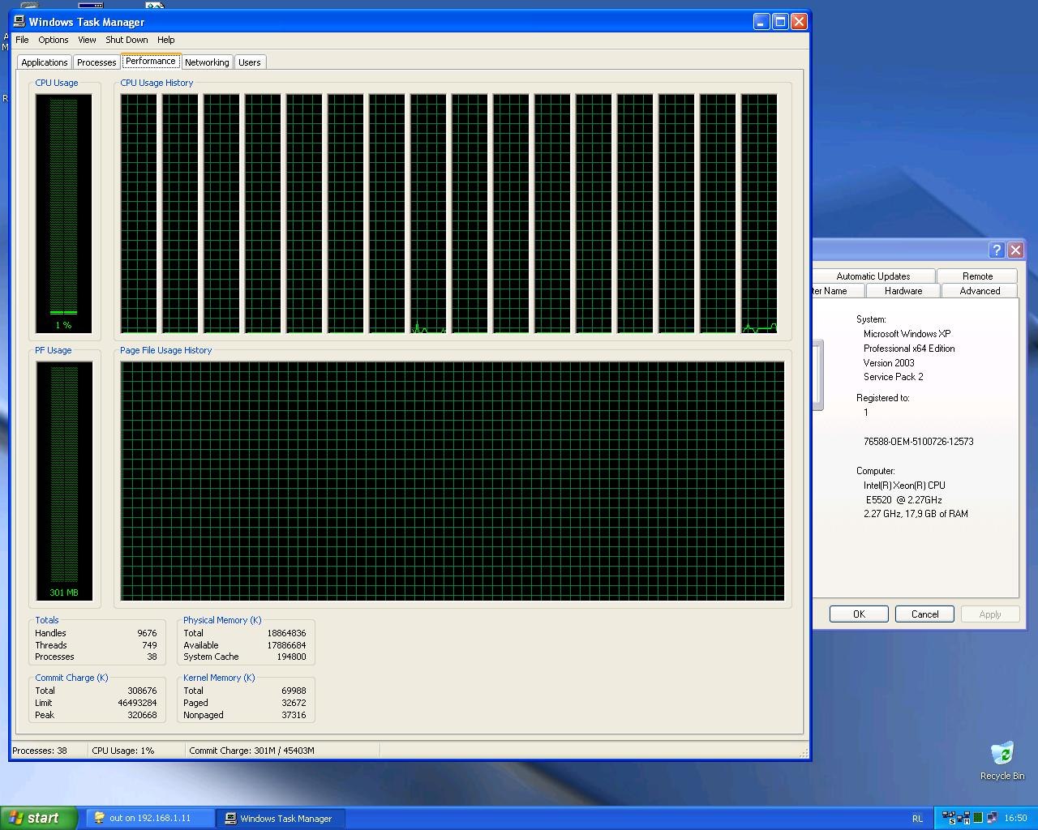Click status bar 'CPU Usage: 1%'
This screenshot has height=830, width=1038.
click(123, 751)
